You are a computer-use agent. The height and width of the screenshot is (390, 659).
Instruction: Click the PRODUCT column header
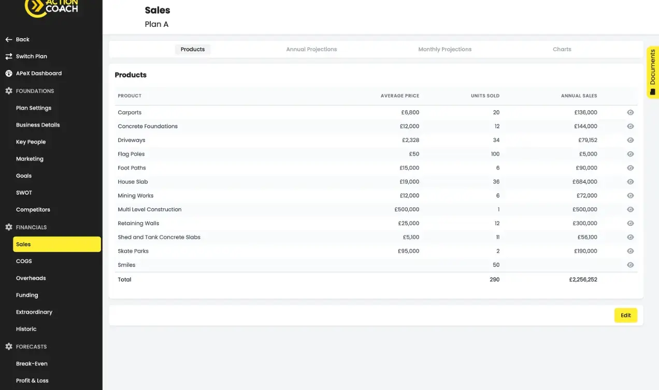pos(130,96)
